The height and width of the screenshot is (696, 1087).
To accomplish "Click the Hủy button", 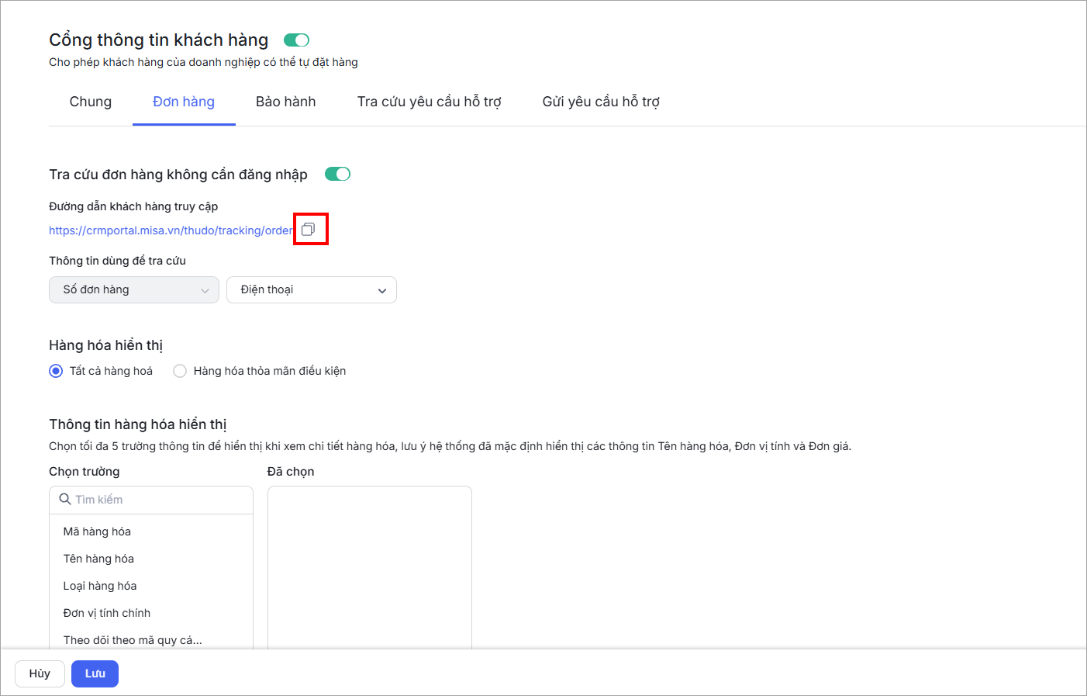I will coord(40,673).
